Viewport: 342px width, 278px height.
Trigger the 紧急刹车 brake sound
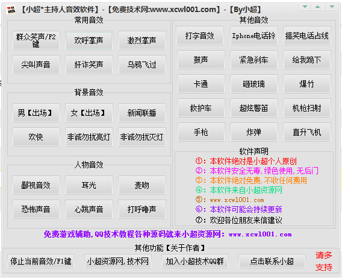(254, 60)
